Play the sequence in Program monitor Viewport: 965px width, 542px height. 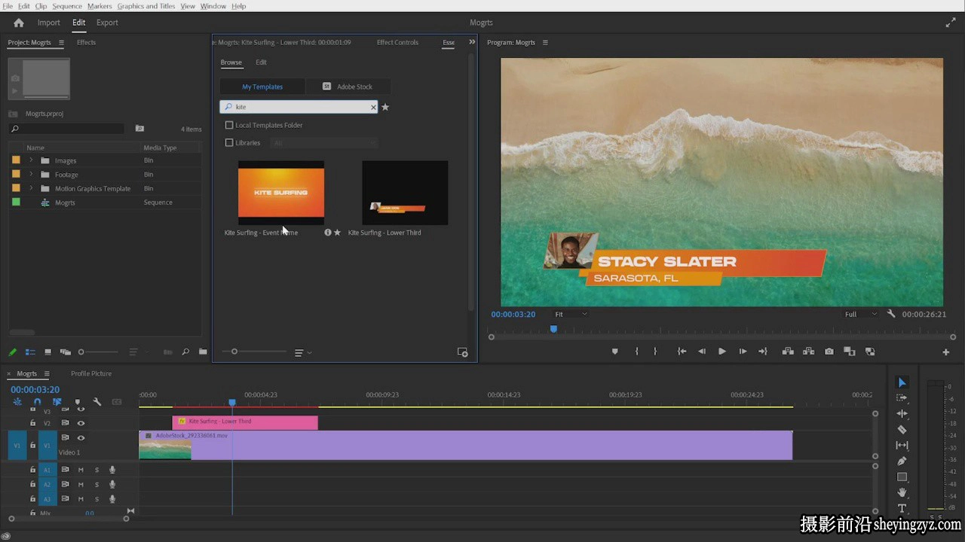722,352
